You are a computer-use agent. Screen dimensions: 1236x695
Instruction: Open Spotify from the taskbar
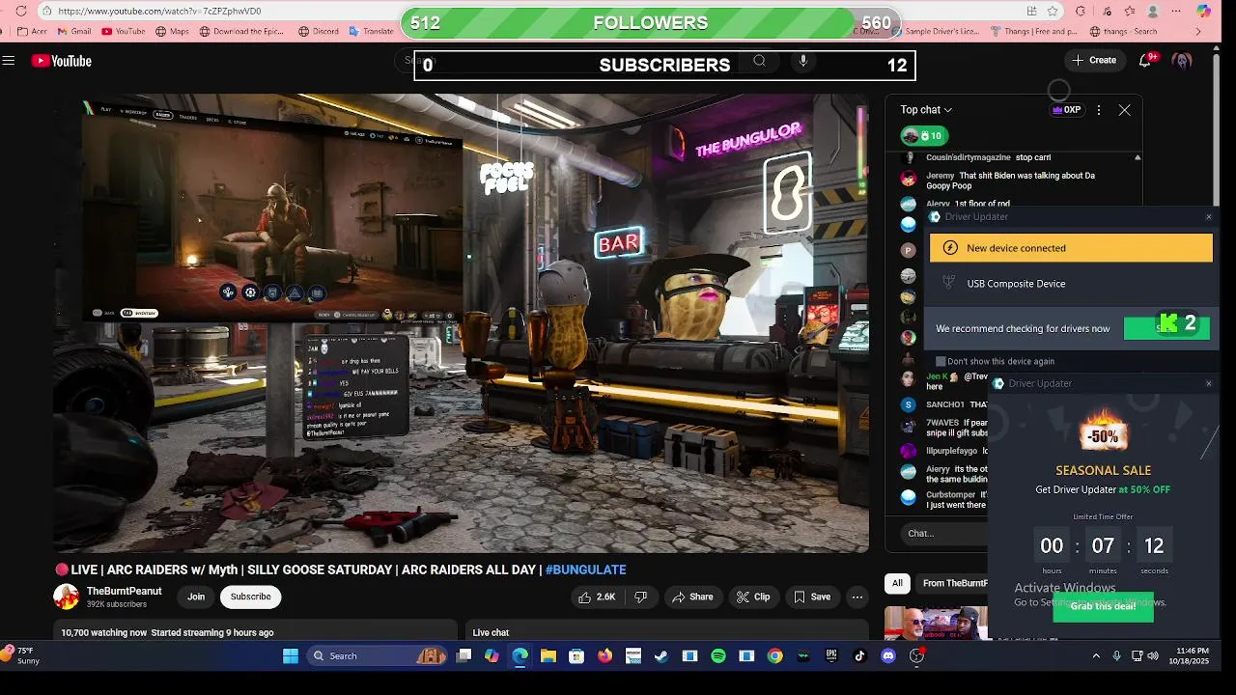click(x=717, y=656)
